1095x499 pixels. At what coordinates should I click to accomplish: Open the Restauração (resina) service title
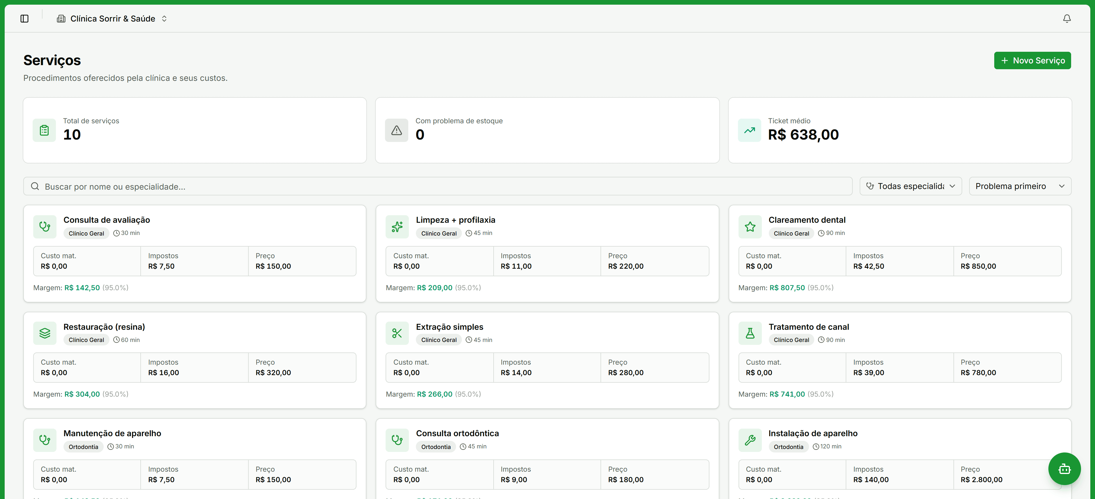pyautogui.click(x=104, y=327)
